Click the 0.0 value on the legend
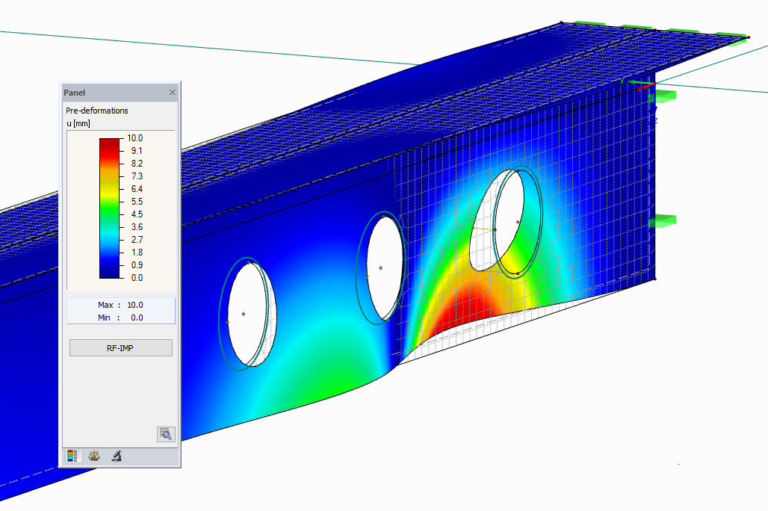This screenshot has width=768, height=511. (x=136, y=277)
